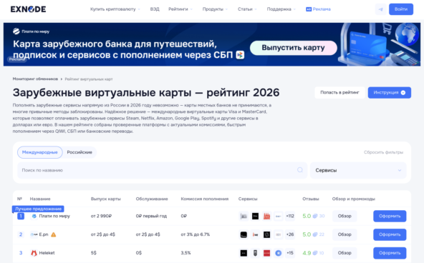Click the Рейтинг виртуальных карт breadcrumb

(x=89, y=79)
